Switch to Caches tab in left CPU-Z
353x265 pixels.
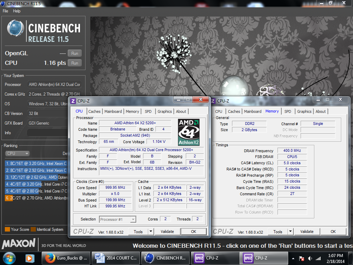click(x=94, y=111)
